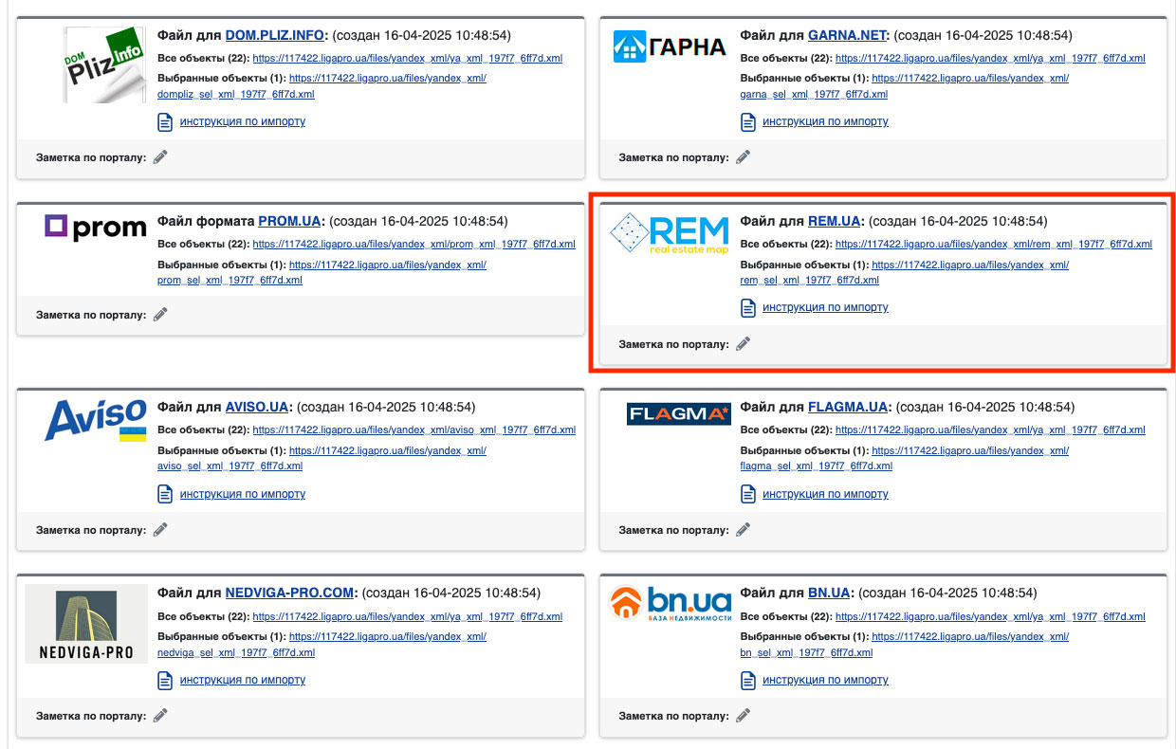The width and height of the screenshot is (1176, 749).
Task: Open all-objects XML URL for NEDVIGA-PRO.COM
Action: click(x=408, y=616)
